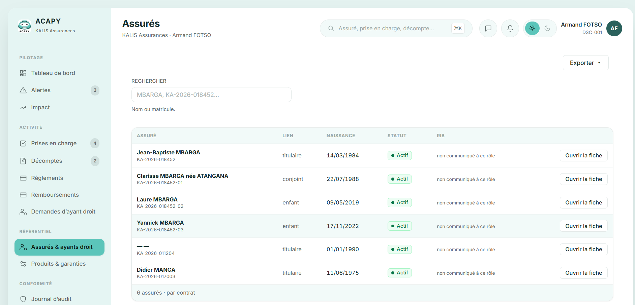Expand the Exporter dropdown
Screen dimensions: 635x305
585,63
